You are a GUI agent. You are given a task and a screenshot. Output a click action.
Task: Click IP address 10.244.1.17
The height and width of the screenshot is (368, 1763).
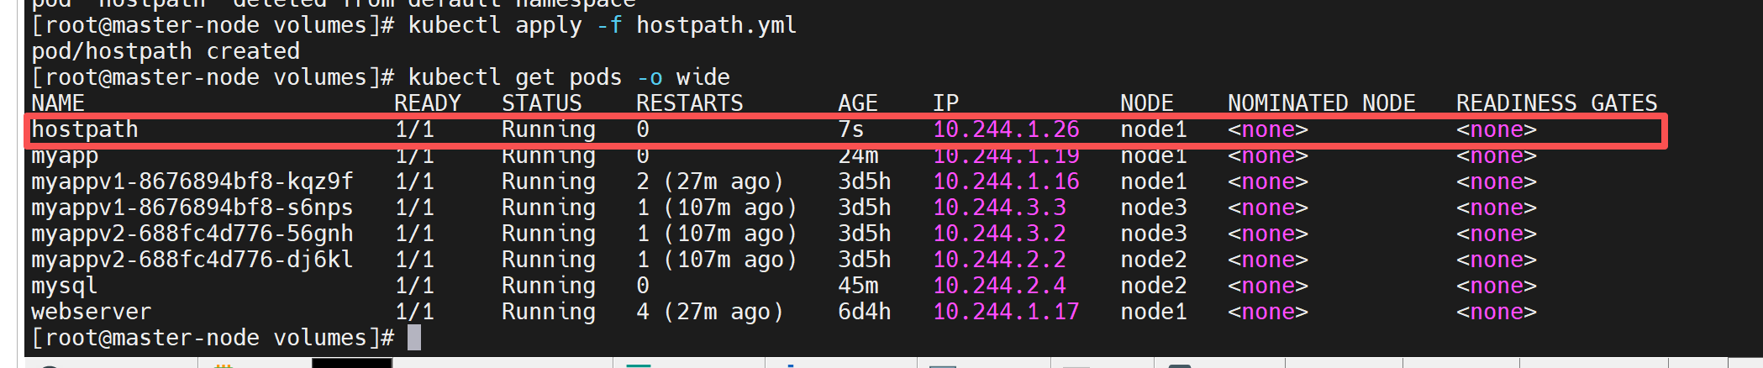point(1006,312)
